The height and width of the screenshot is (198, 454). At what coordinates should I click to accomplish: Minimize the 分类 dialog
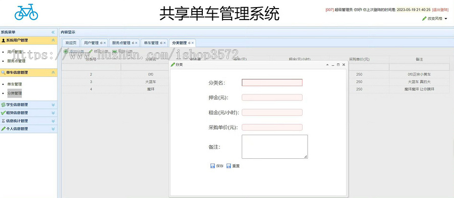[333, 65]
